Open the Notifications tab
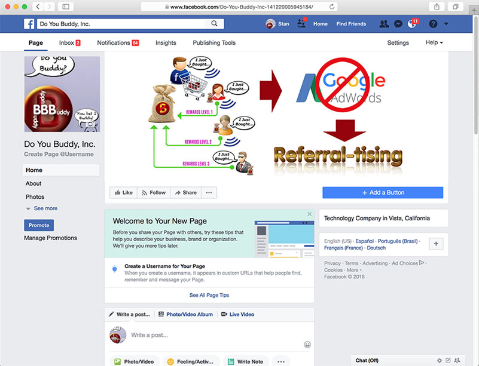479x366 pixels. coord(118,43)
